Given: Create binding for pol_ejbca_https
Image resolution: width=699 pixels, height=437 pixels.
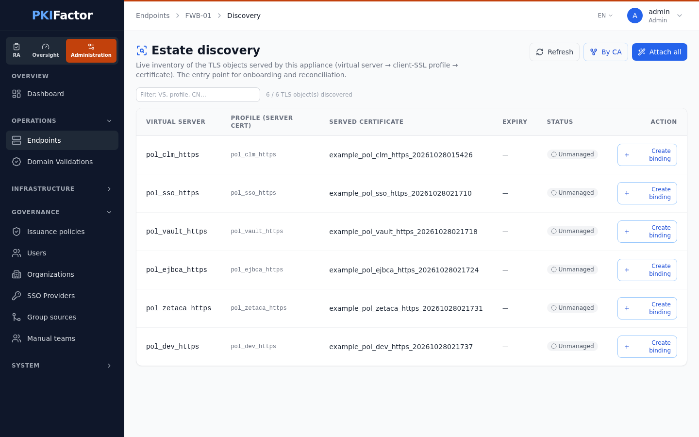Looking at the screenshot, I should (647, 270).
